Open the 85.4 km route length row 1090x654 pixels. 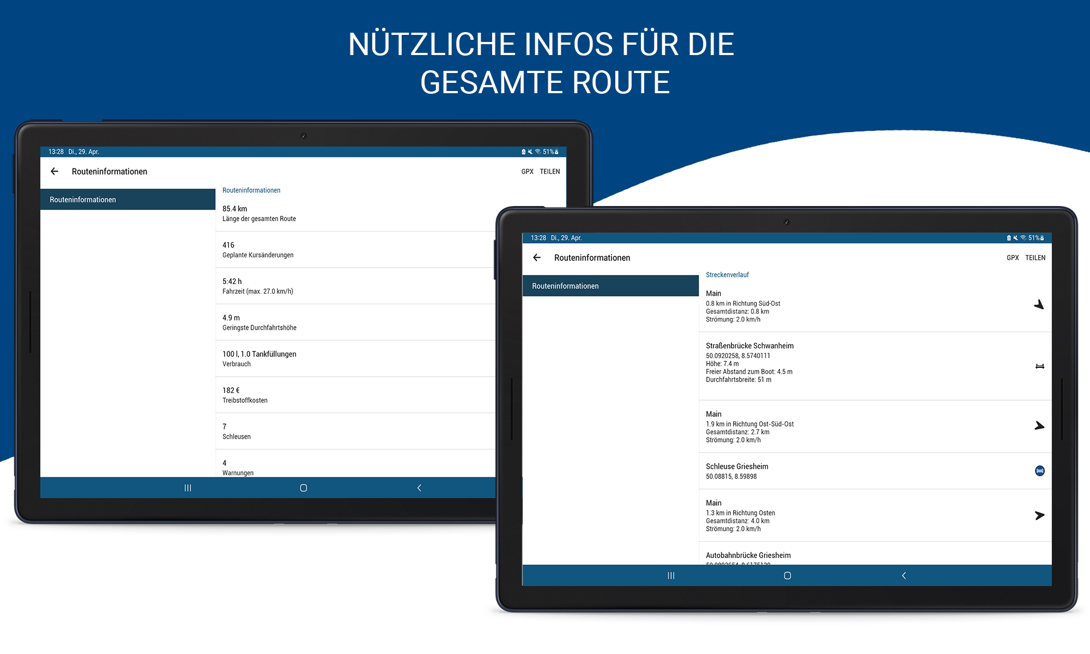pos(355,213)
